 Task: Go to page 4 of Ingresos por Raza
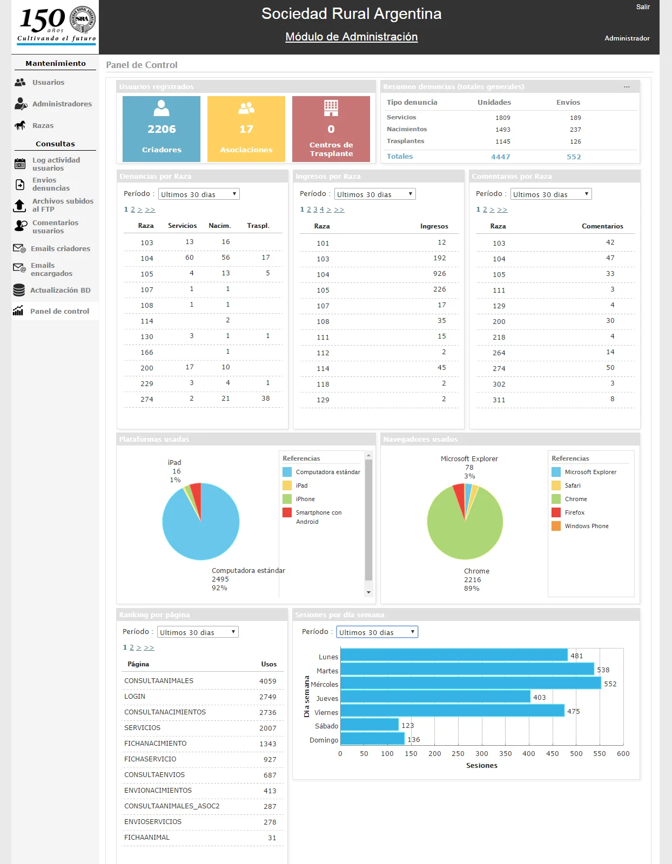[x=322, y=210]
